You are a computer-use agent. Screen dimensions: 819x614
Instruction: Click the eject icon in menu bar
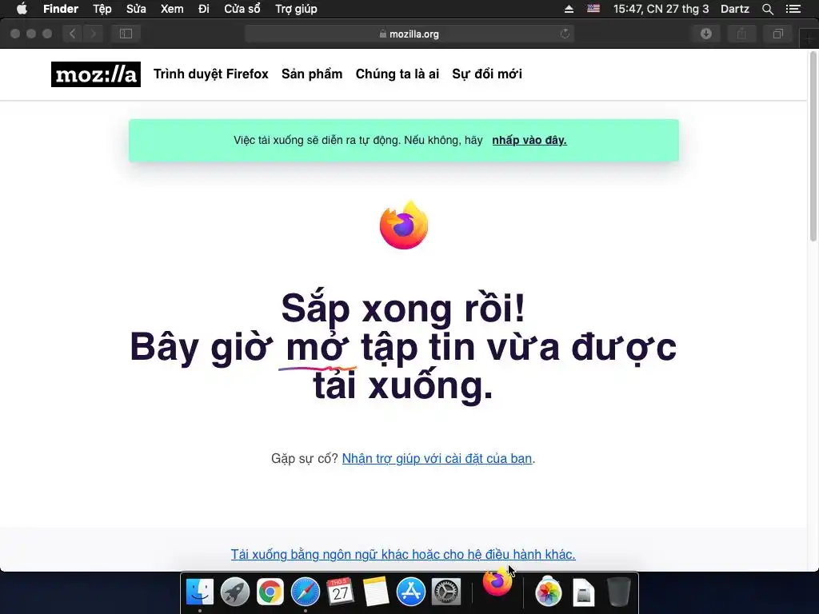point(569,9)
